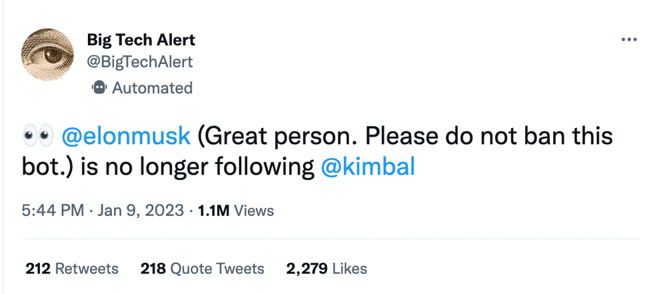Show the 218 Quote Tweets
Image resolution: width=653 pixels, height=294 pixels.
pyautogui.click(x=203, y=269)
